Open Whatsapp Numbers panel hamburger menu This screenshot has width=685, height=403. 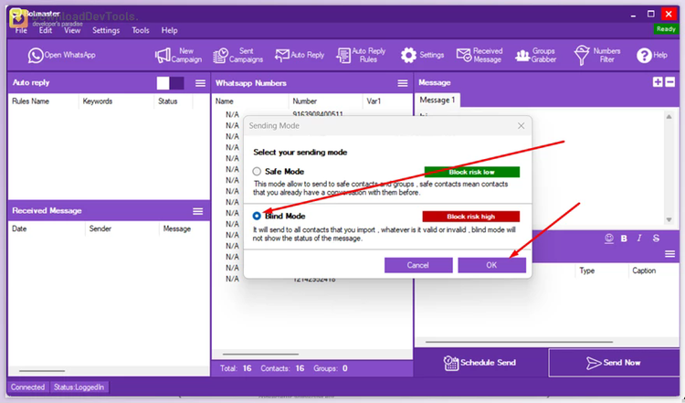tap(403, 83)
